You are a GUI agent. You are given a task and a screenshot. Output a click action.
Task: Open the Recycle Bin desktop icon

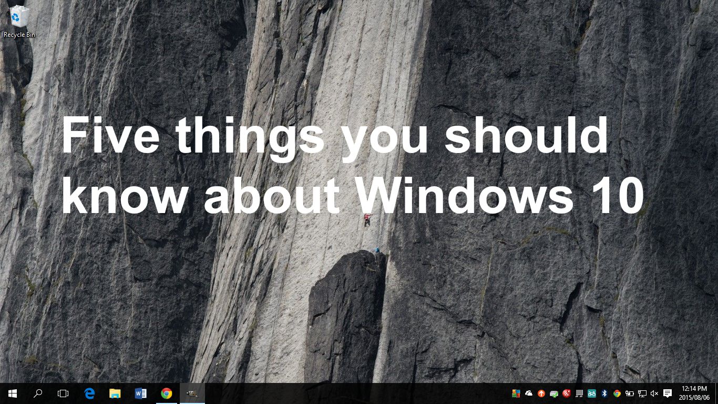point(19,21)
